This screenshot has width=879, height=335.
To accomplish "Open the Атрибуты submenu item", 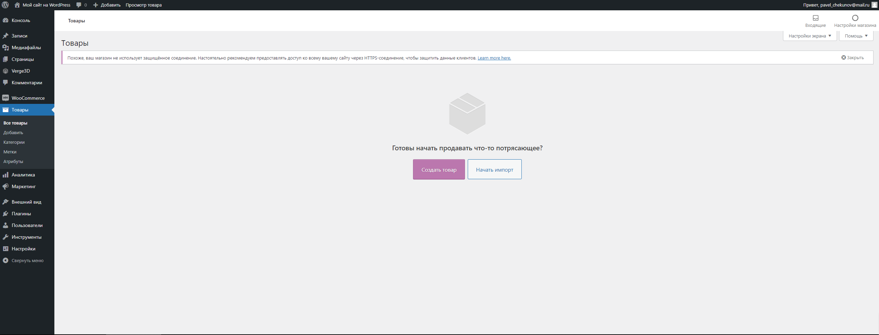I will pos(13,161).
